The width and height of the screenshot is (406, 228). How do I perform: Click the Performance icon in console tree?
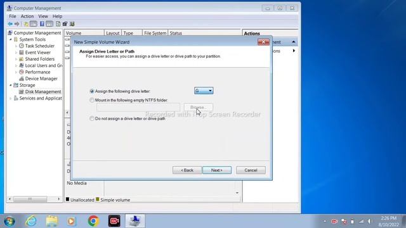(22, 72)
